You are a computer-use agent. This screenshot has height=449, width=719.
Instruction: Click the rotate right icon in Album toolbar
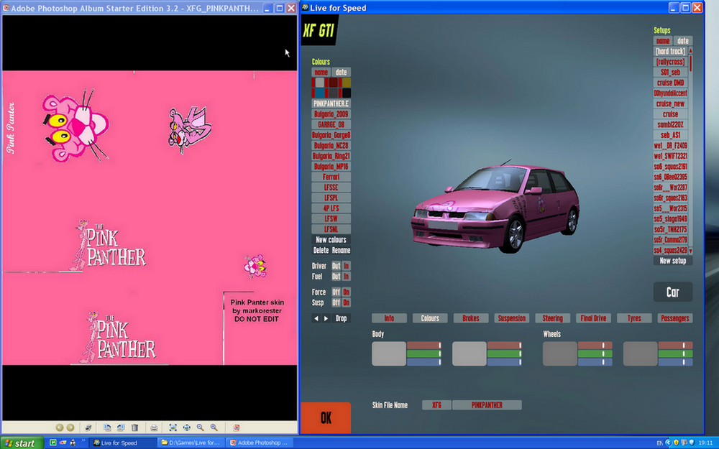pyautogui.click(x=121, y=427)
